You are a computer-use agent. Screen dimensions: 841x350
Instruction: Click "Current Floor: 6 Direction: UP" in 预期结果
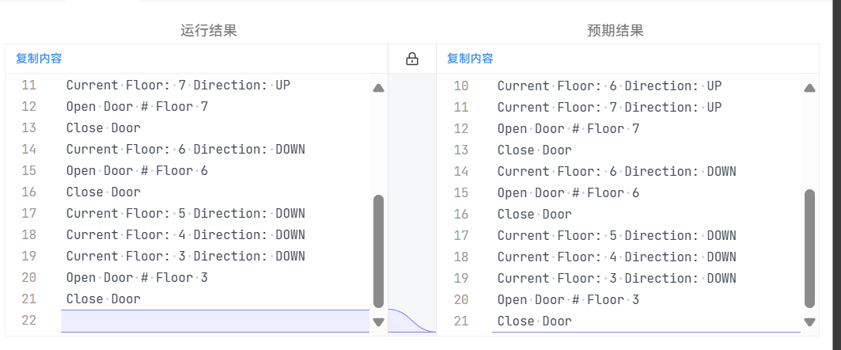click(x=609, y=86)
